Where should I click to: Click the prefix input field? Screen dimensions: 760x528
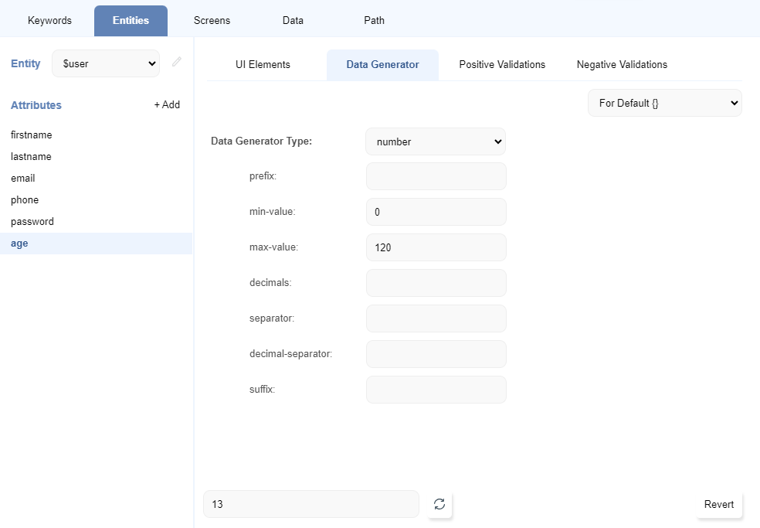(x=436, y=176)
